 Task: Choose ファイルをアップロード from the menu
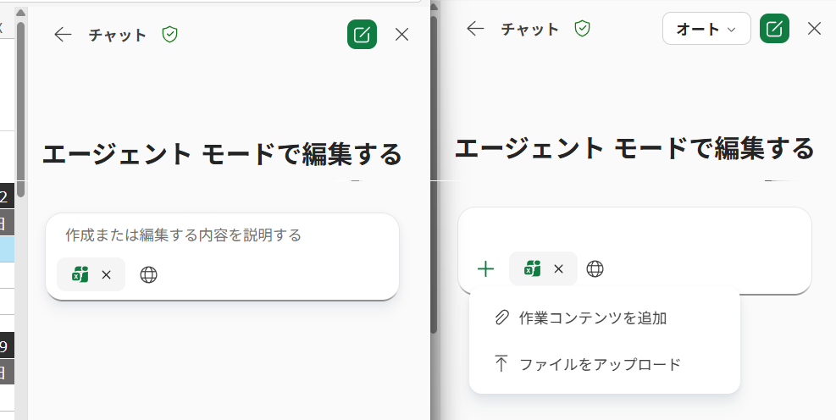(600, 365)
